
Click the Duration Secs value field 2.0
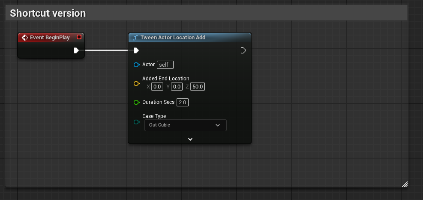[183, 102]
